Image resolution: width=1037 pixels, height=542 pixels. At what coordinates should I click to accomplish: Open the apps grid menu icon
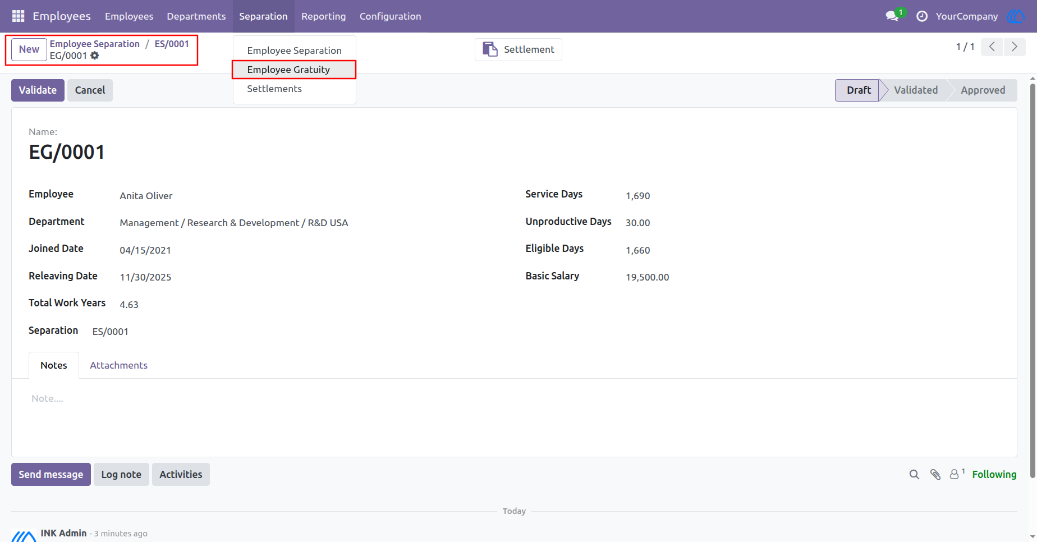tap(18, 16)
